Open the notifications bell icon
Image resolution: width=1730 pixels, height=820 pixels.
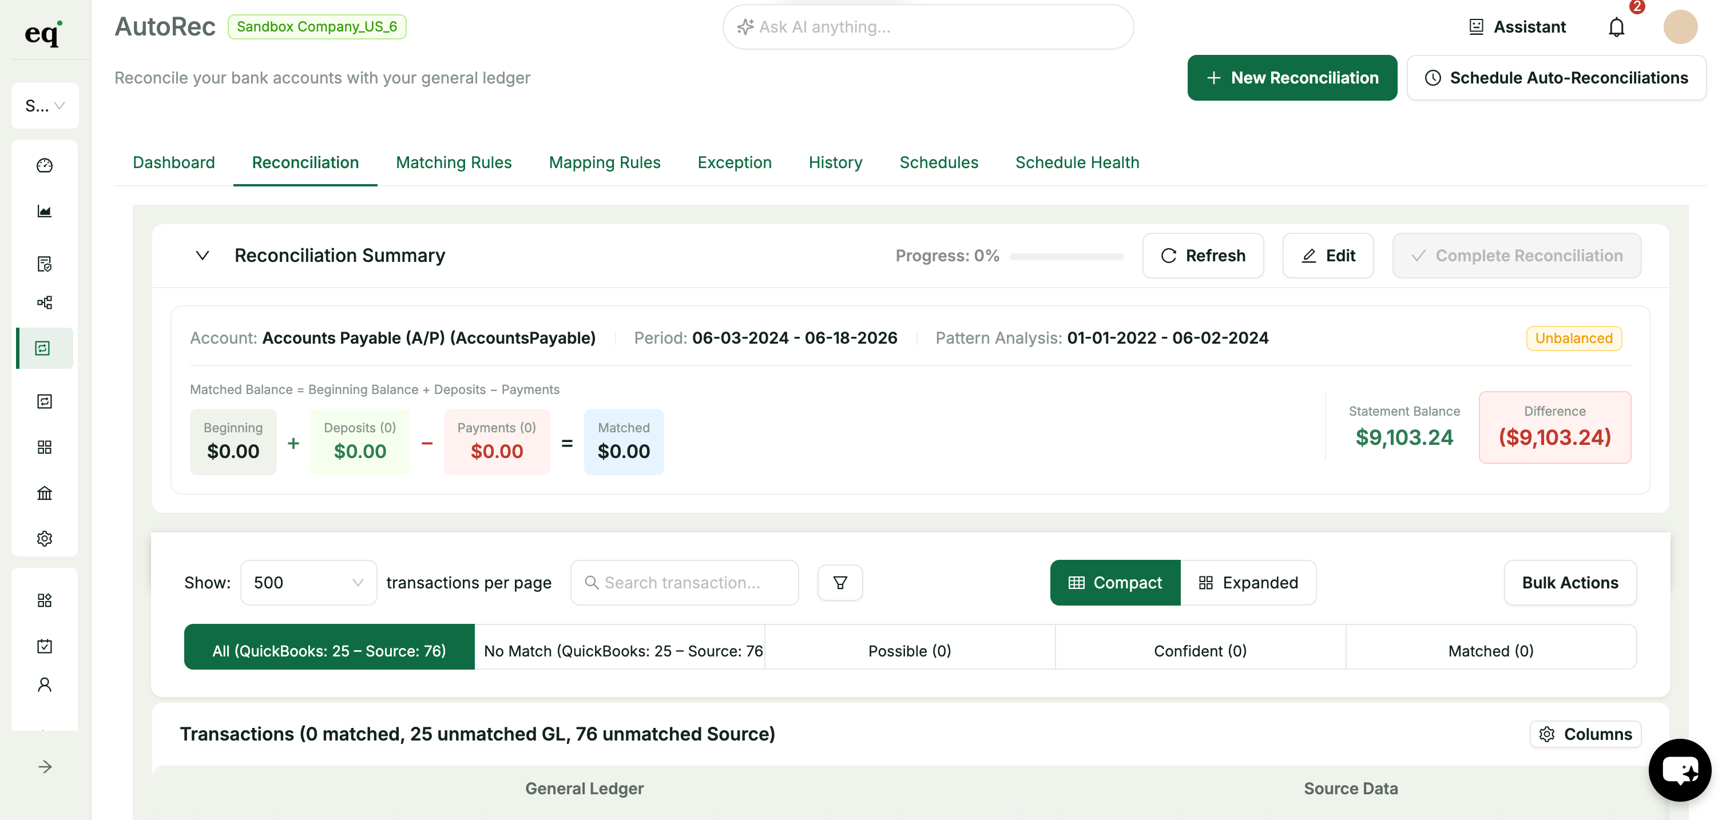pos(1616,27)
